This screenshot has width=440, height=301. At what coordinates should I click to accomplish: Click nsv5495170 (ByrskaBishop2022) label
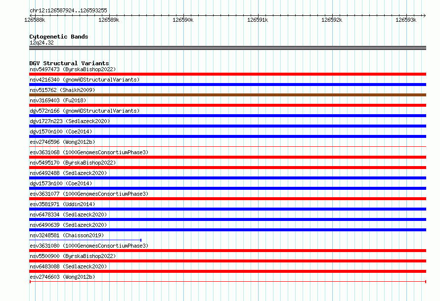[73, 163]
